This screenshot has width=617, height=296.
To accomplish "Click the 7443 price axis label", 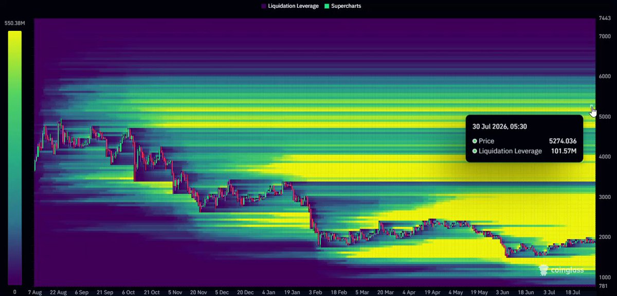I will (605, 18).
